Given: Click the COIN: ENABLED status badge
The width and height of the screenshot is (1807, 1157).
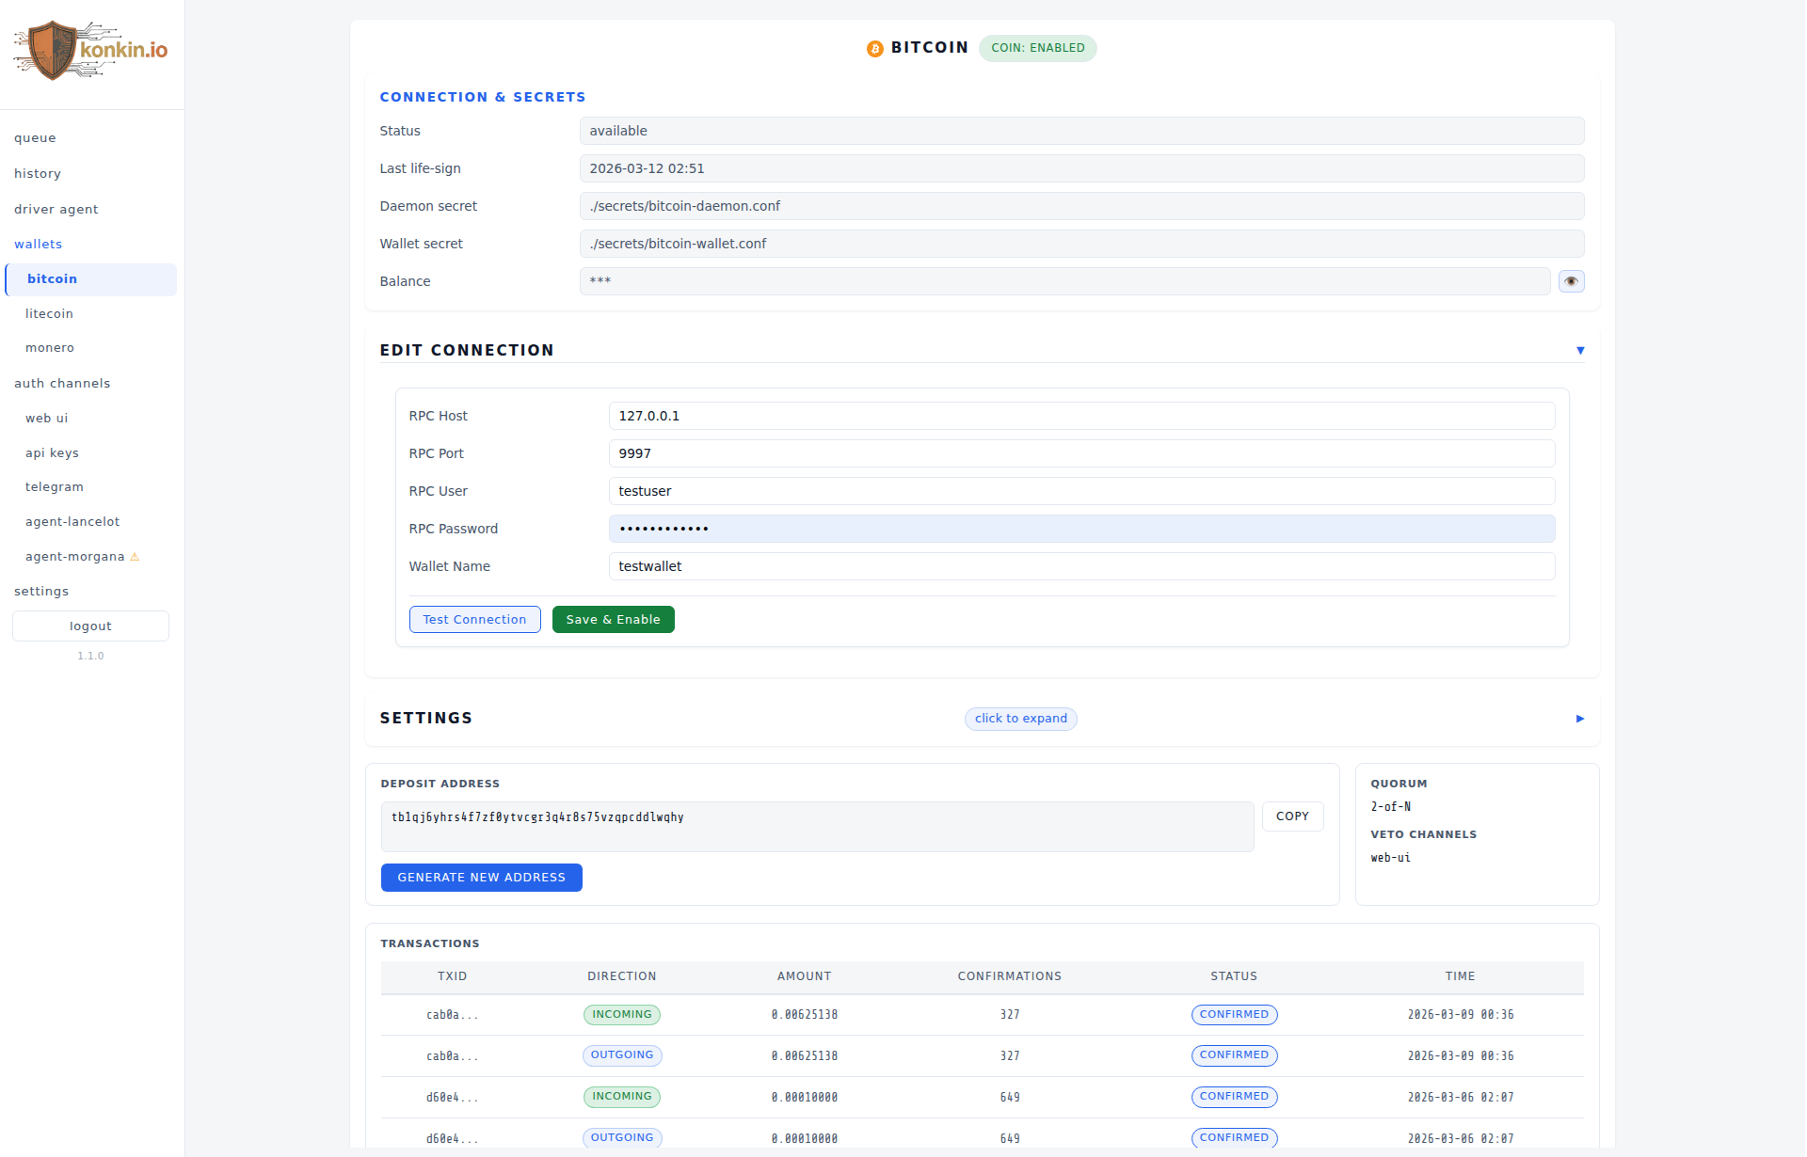Looking at the screenshot, I should tap(1037, 48).
